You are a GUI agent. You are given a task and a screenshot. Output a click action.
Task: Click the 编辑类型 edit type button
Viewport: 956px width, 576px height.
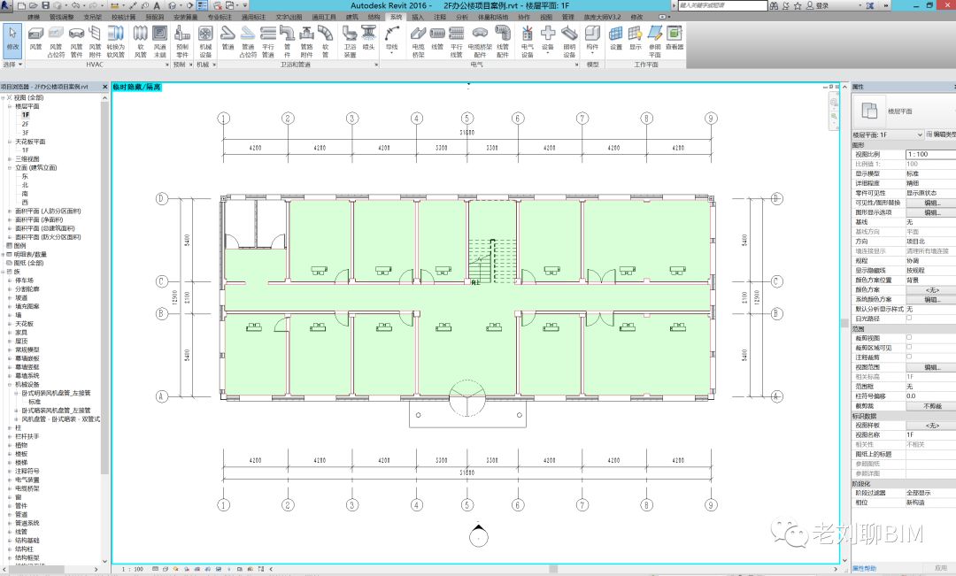[941, 134]
